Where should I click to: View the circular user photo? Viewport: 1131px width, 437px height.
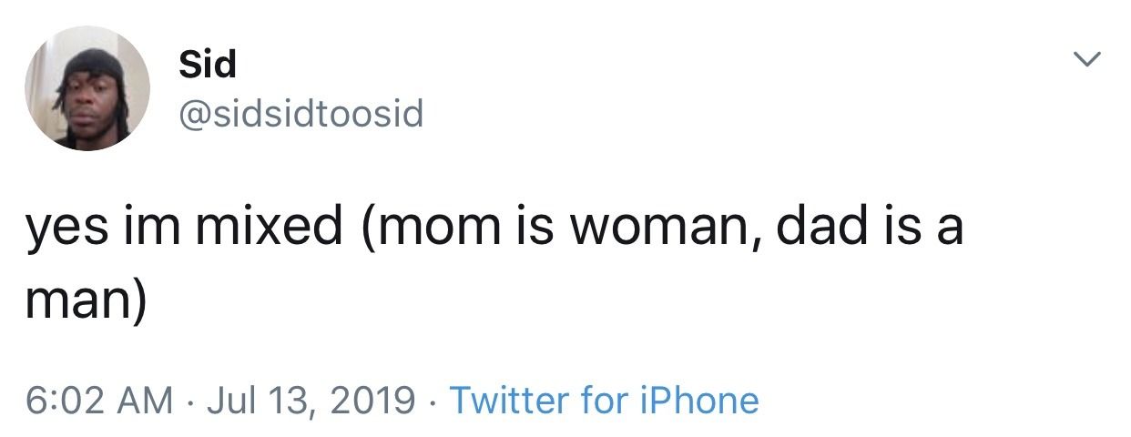click(x=87, y=88)
